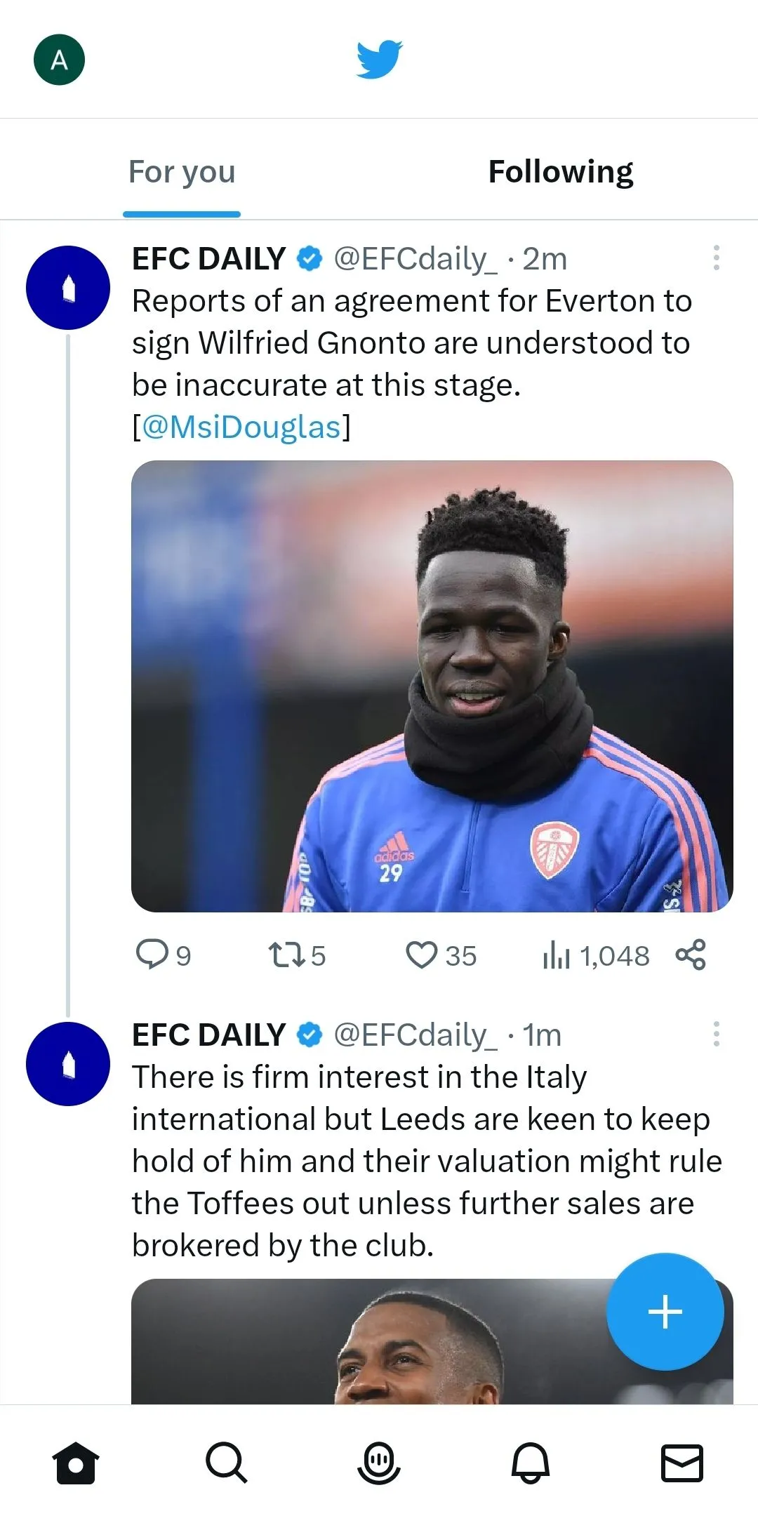Open the Search page

226,1463
